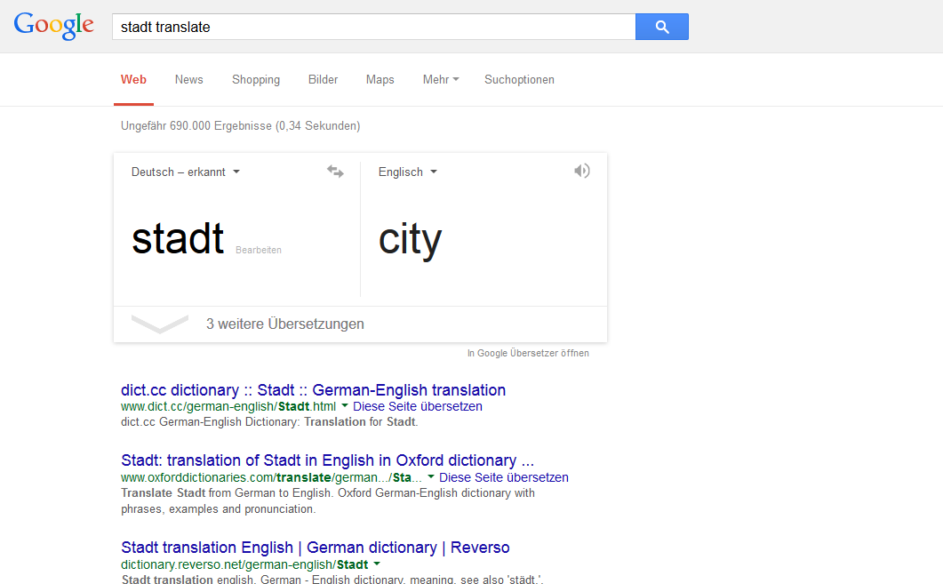
Task: Click the Google logo
Action: click(53, 25)
